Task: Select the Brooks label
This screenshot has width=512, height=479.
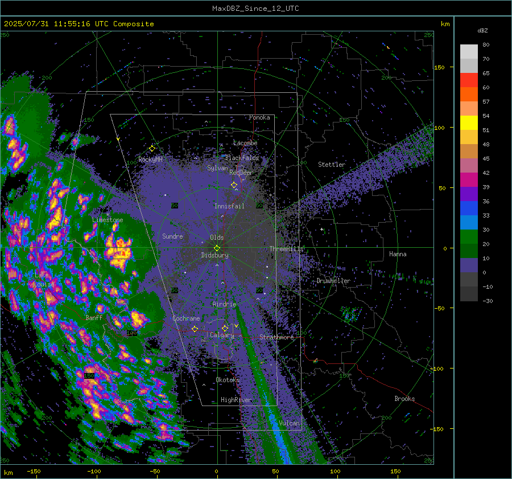Action: [404, 399]
